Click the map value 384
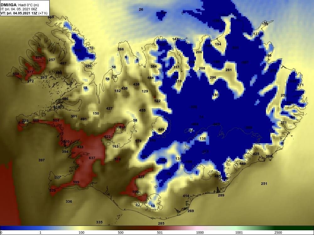 coord(154,66)
